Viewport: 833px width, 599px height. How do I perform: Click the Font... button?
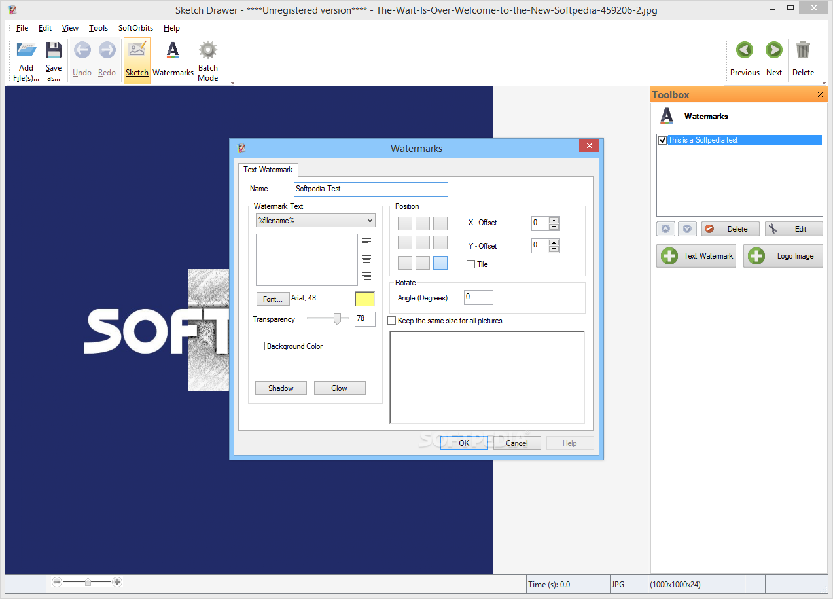tap(273, 299)
